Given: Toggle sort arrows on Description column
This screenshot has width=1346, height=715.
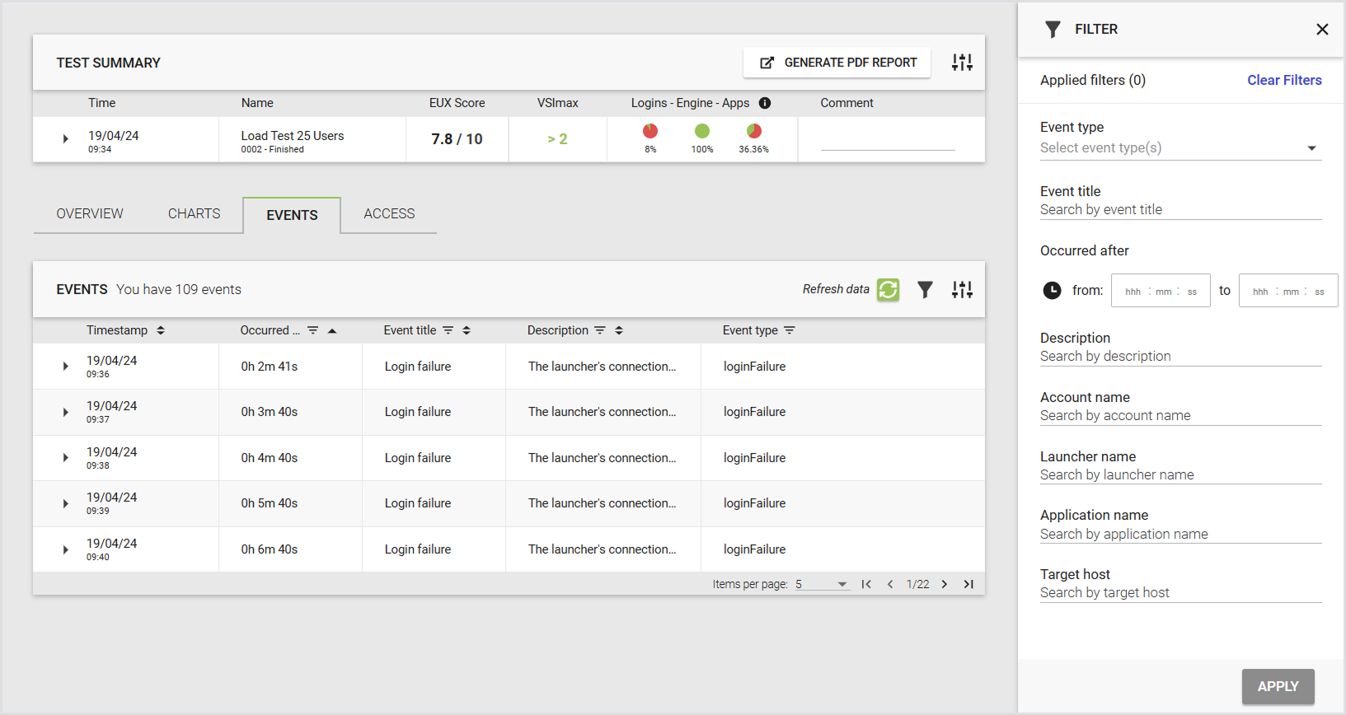Looking at the screenshot, I should (619, 330).
